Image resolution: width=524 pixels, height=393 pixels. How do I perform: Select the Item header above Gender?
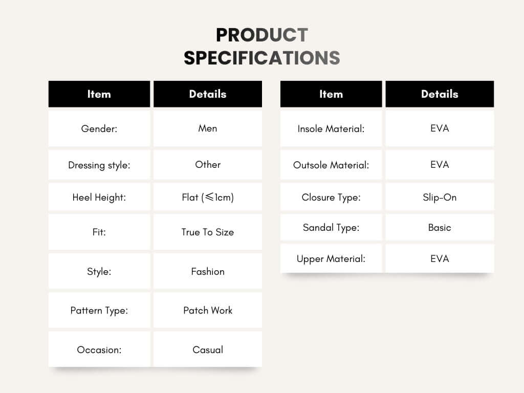99,94
